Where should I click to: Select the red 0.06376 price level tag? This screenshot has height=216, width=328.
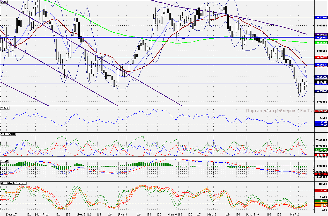(321, 57)
